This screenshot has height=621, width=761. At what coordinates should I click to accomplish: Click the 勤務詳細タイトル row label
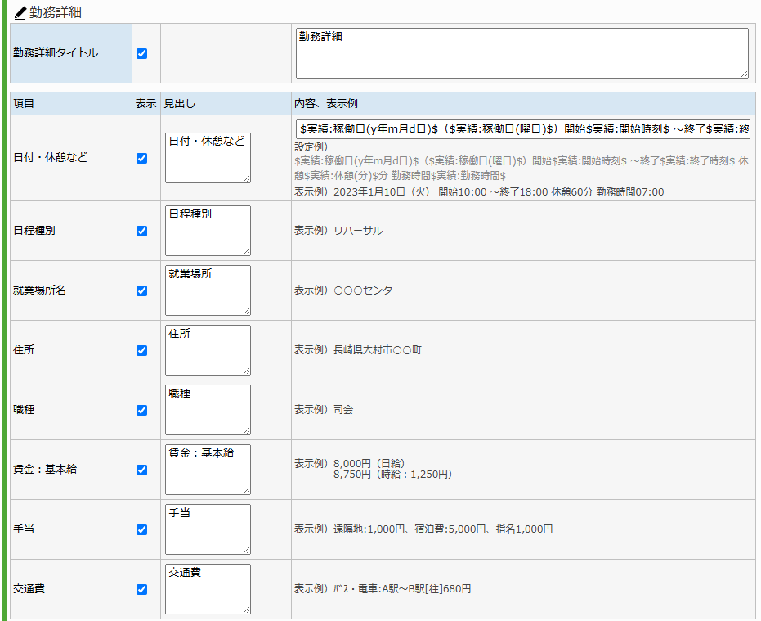click(x=56, y=53)
